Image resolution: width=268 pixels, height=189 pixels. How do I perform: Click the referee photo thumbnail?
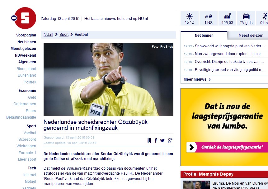[108, 79]
